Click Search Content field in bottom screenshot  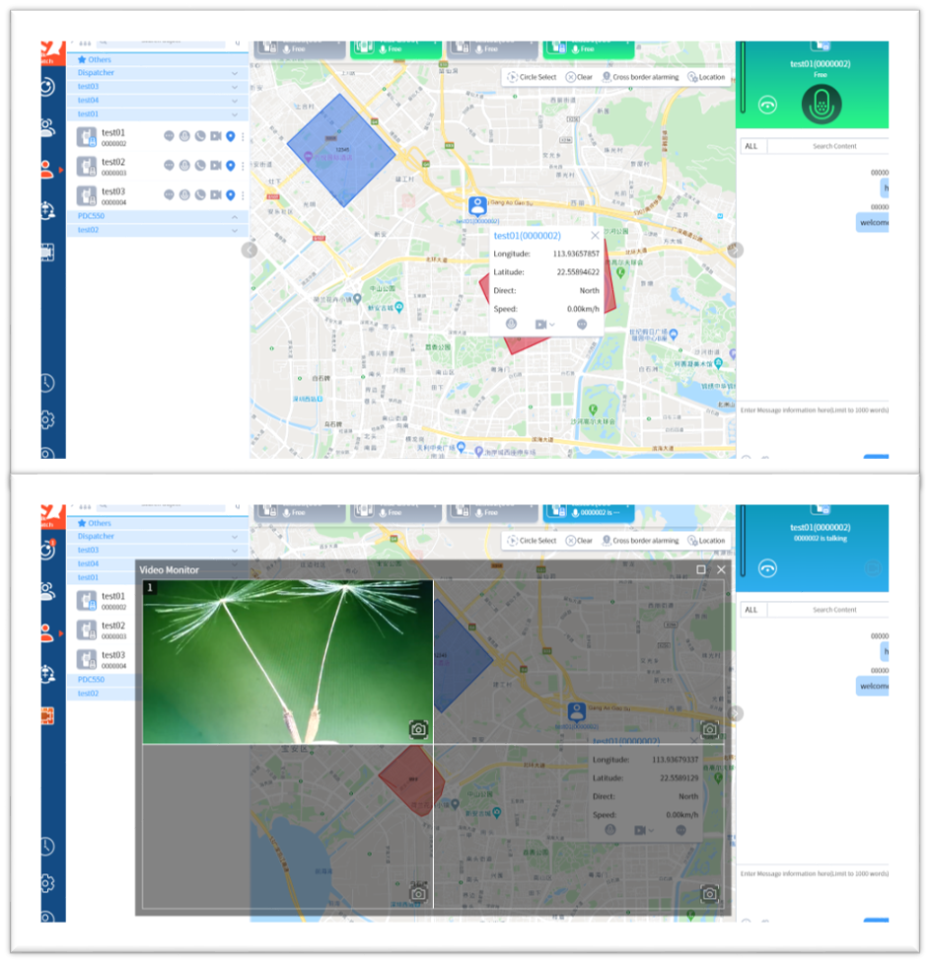click(828, 610)
